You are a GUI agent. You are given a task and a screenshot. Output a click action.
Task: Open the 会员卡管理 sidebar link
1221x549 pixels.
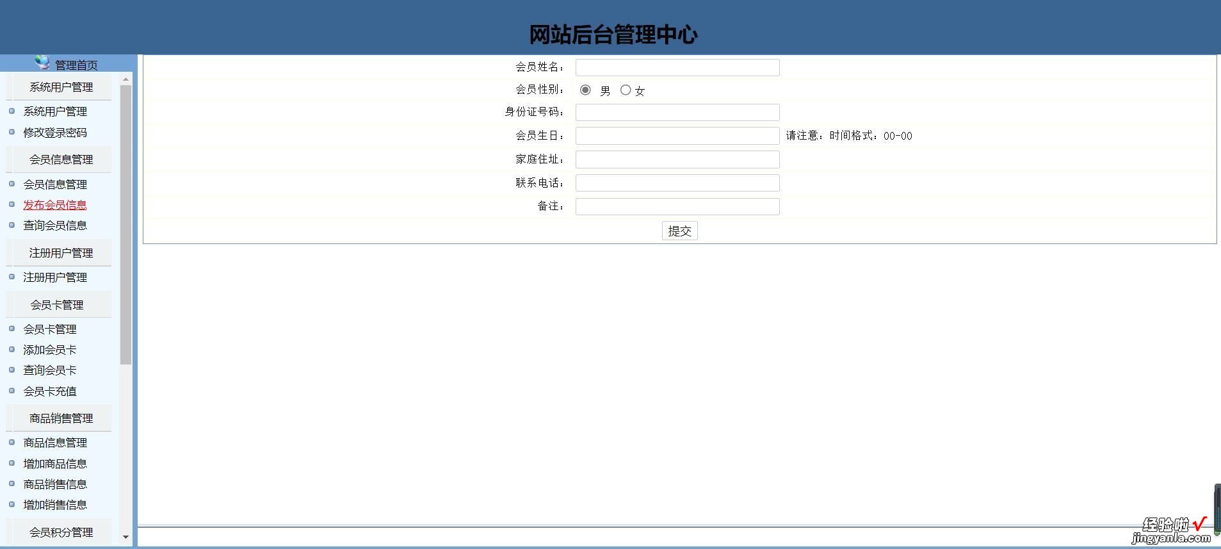coord(50,329)
